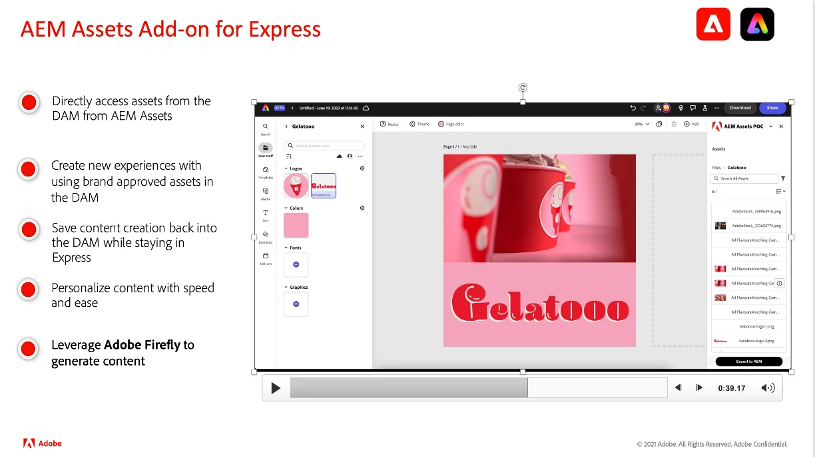Add a color with the Colors plus icon

coord(362,208)
